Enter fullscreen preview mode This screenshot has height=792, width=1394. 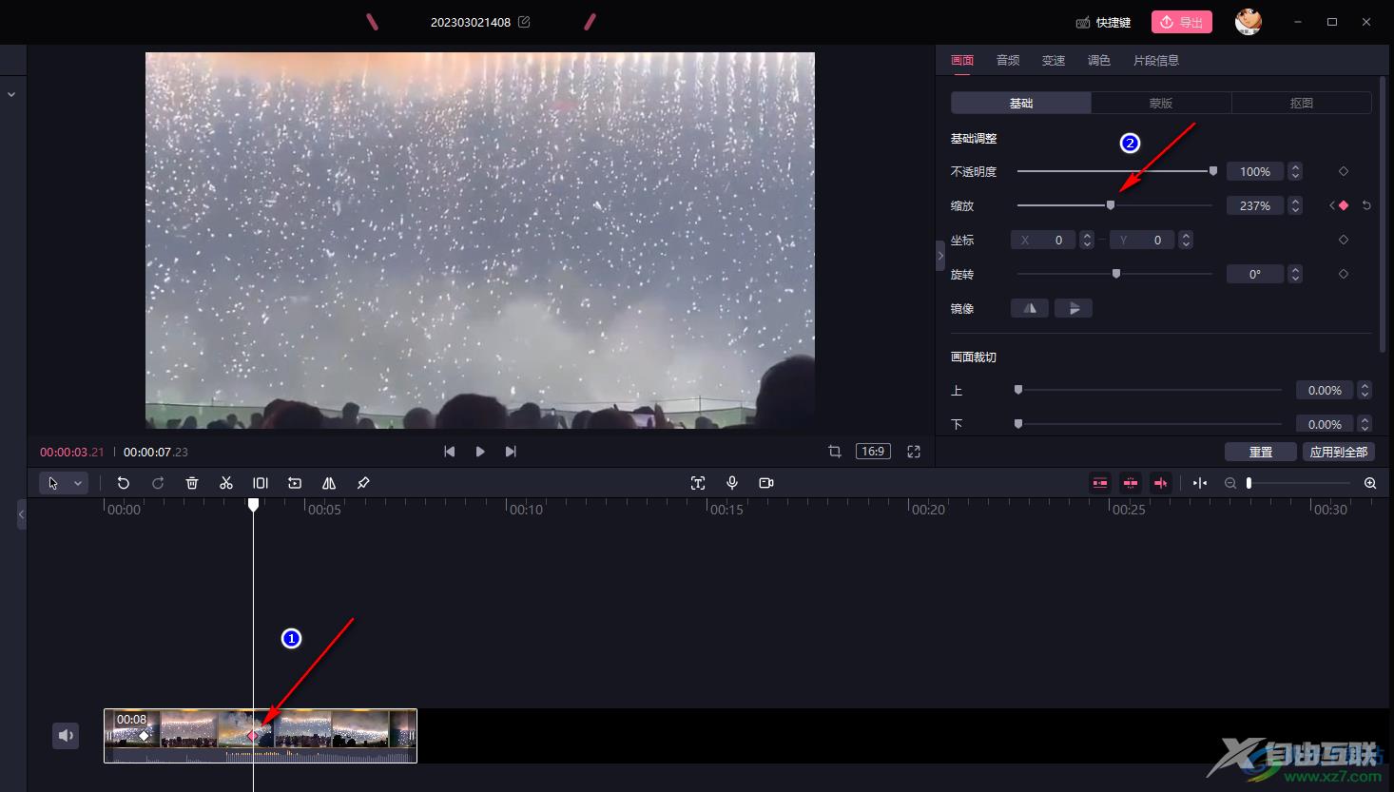(914, 452)
